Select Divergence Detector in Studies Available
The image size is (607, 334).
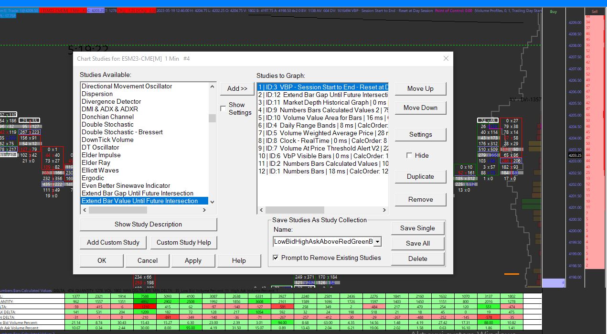145,101
